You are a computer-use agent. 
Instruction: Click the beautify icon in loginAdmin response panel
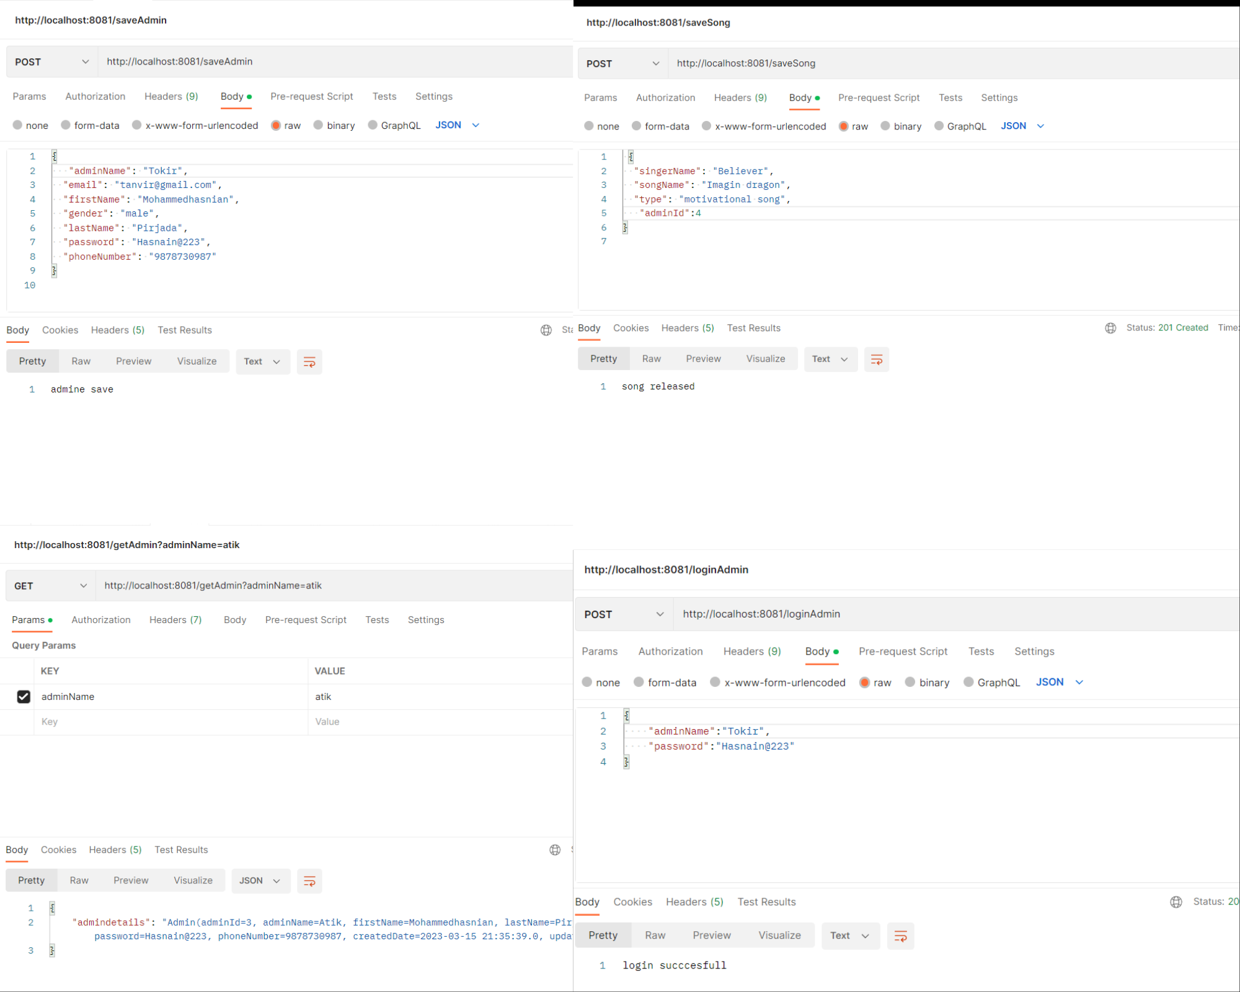click(900, 936)
